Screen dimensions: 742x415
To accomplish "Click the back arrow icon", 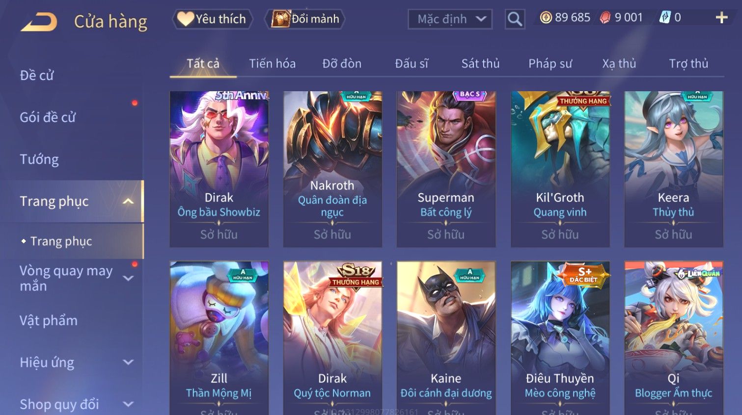I will 39,22.
